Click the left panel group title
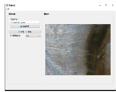 (12, 14)
